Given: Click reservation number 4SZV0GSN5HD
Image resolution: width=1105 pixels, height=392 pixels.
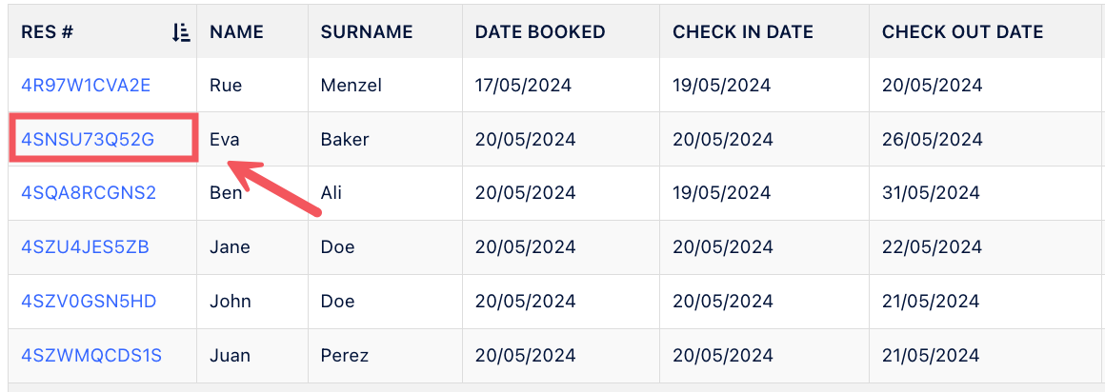Looking at the screenshot, I should click(x=89, y=302).
